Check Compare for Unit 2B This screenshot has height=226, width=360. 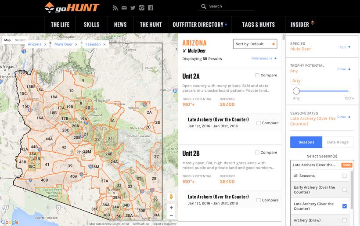[x=257, y=153]
